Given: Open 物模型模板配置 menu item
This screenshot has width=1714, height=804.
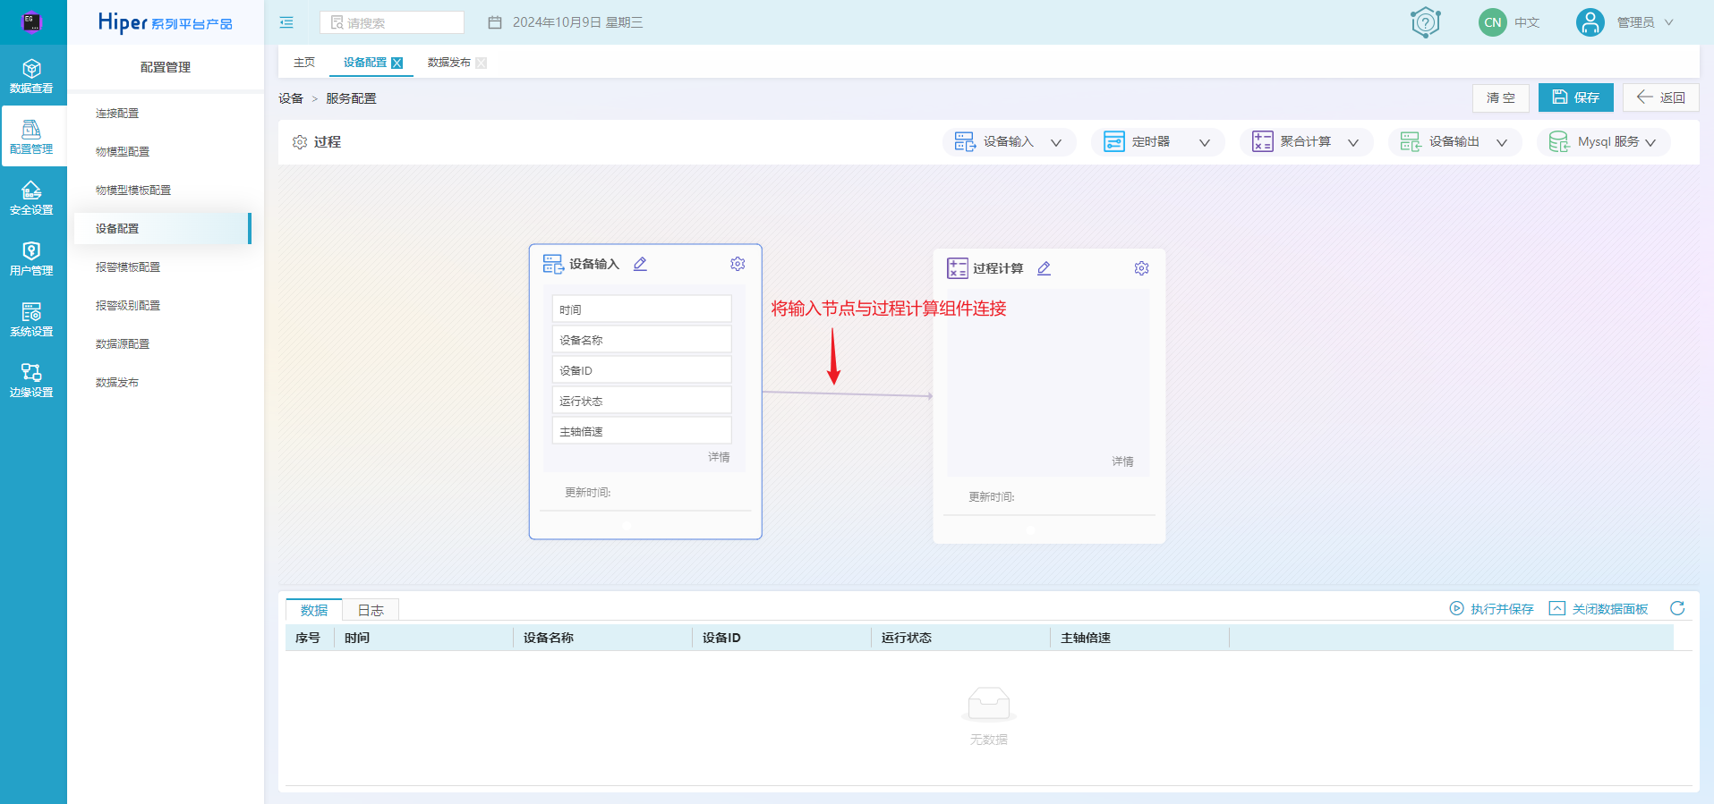Looking at the screenshot, I should pyautogui.click(x=133, y=190).
